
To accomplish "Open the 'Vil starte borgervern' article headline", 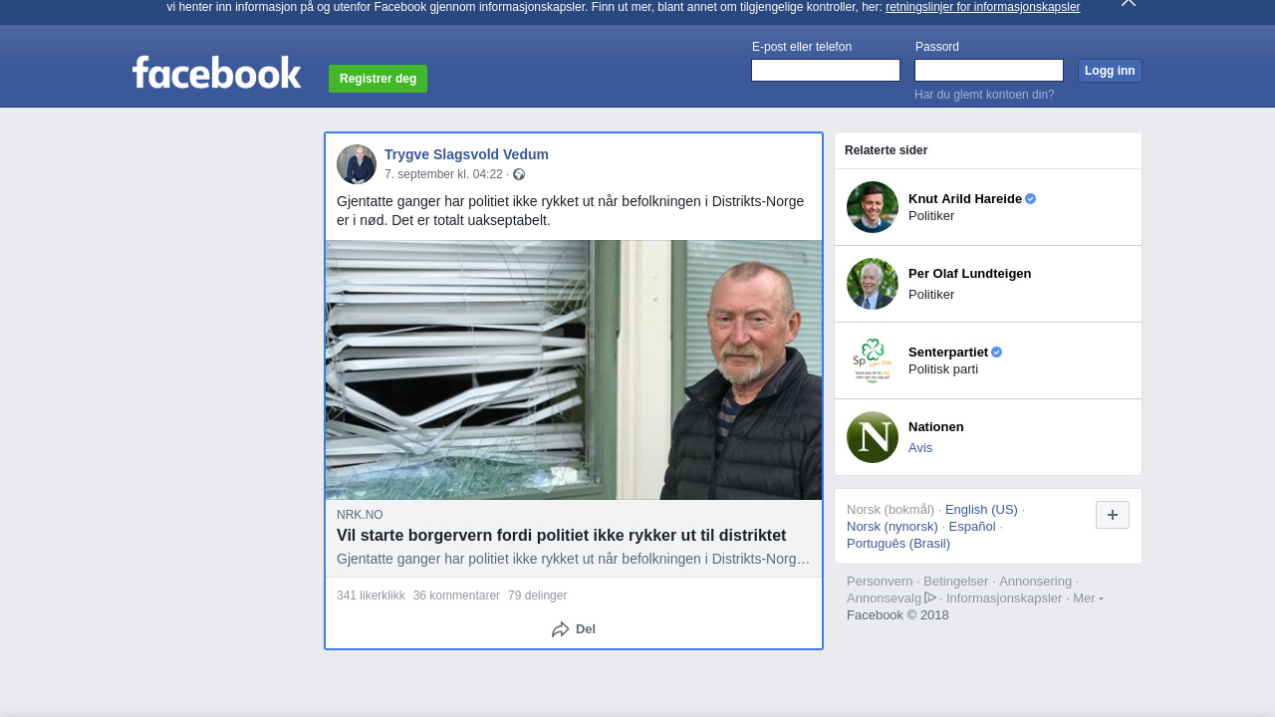I will 561,535.
